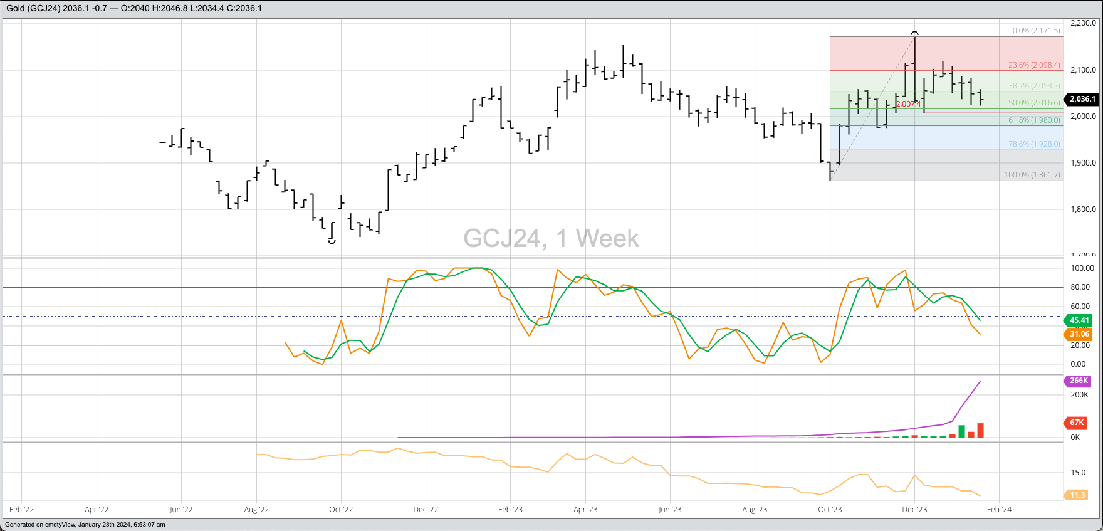Click the light orange 11.3 value tag

1077,495
